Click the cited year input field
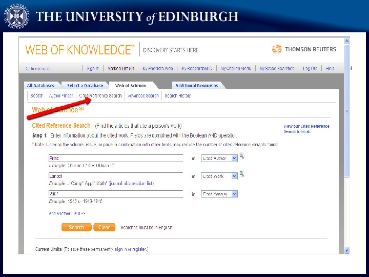The width and height of the screenshot is (369, 277). click(116, 194)
